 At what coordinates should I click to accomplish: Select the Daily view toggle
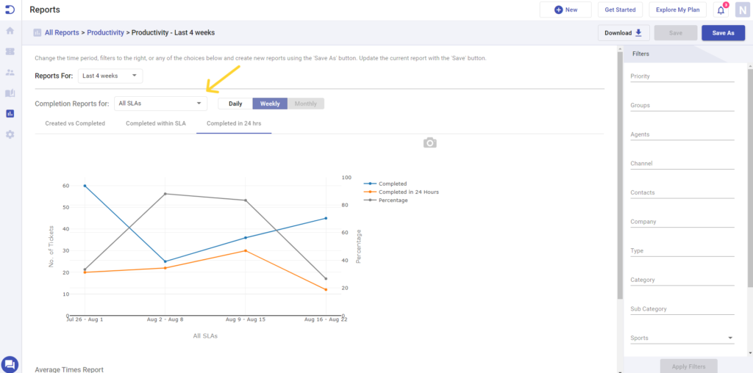[235, 104]
